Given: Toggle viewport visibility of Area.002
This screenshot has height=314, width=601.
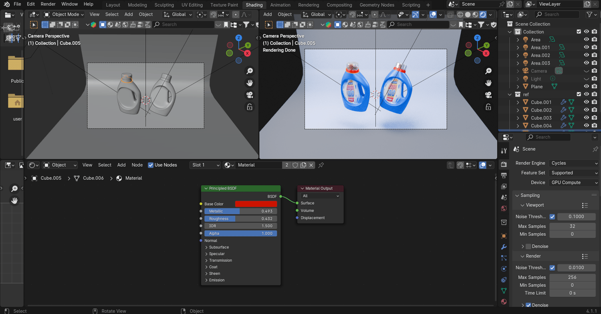Looking at the screenshot, I should click(586, 55).
